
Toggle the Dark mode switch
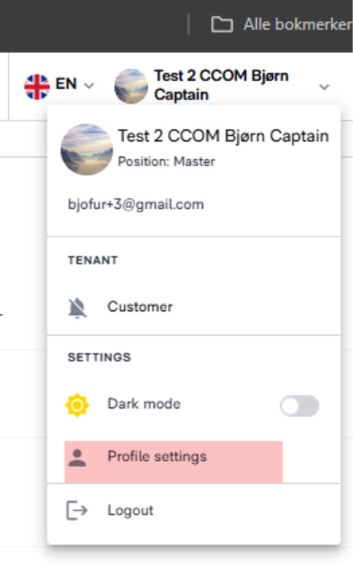click(x=299, y=406)
